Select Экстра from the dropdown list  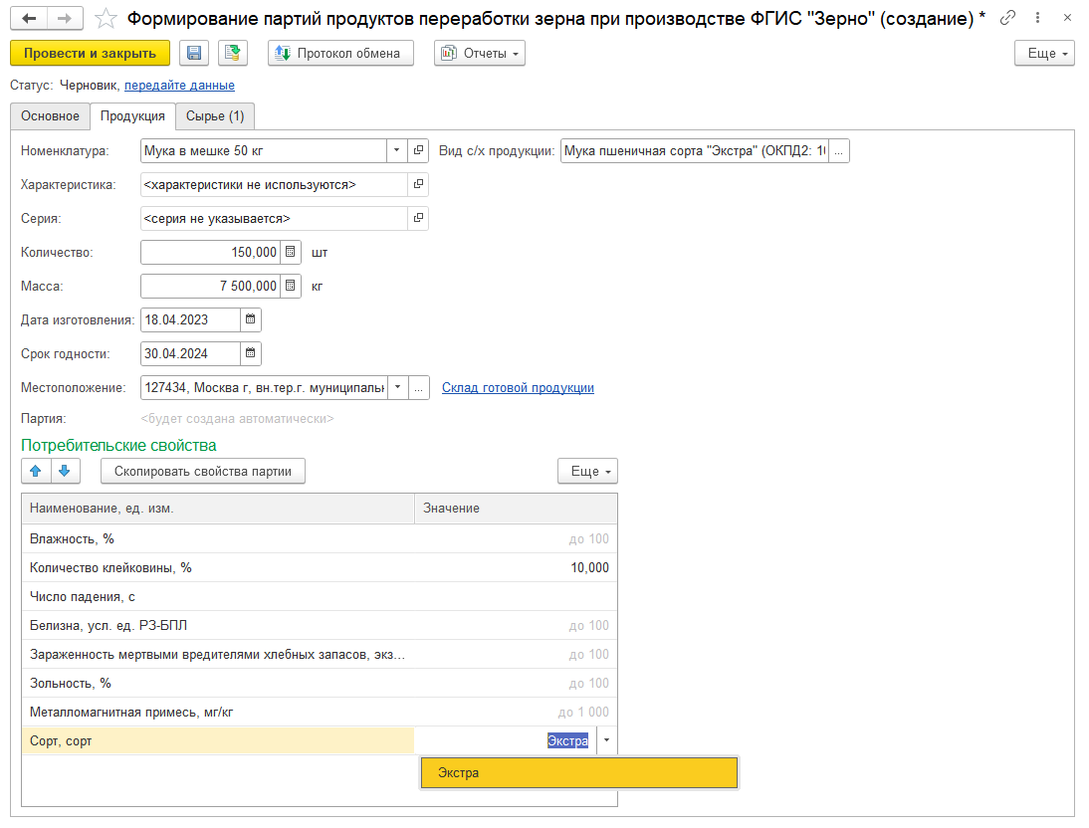578,773
